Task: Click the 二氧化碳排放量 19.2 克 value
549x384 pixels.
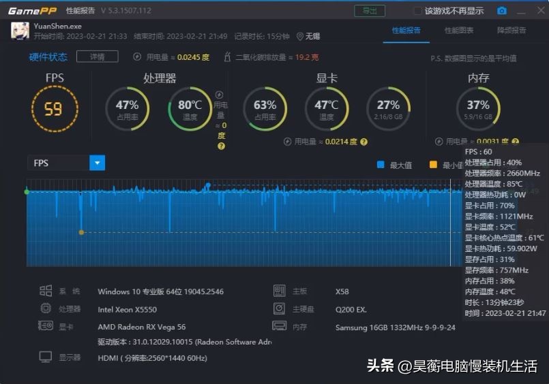Action: pos(307,57)
